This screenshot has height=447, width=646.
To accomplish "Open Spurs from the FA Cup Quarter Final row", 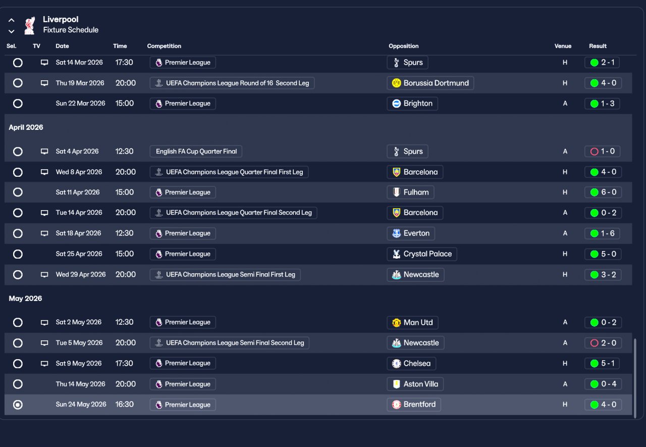I will click(408, 152).
